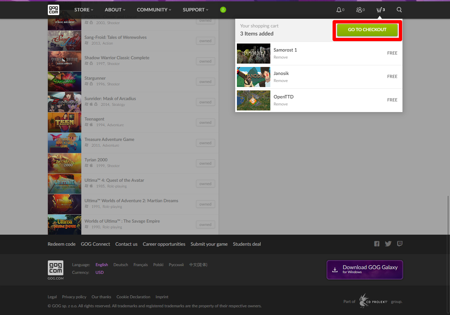Image resolution: width=450 pixels, height=315 pixels.
Task: Switch language to Polski
Action: [158, 265]
